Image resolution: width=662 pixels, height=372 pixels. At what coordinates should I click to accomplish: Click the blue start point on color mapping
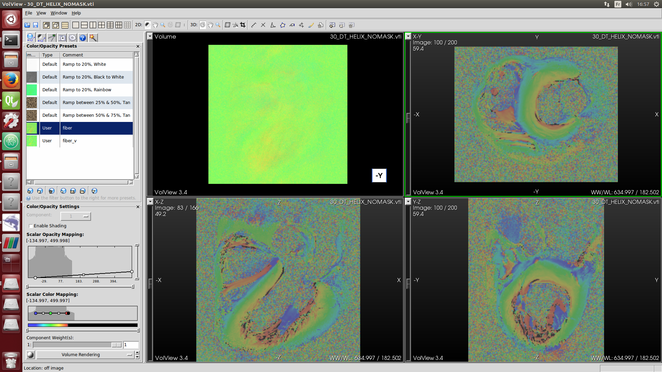(x=36, y=313)
